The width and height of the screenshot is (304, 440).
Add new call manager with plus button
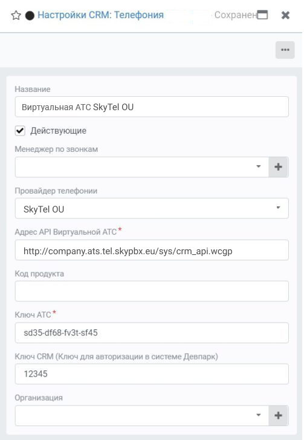pos(278,167)
